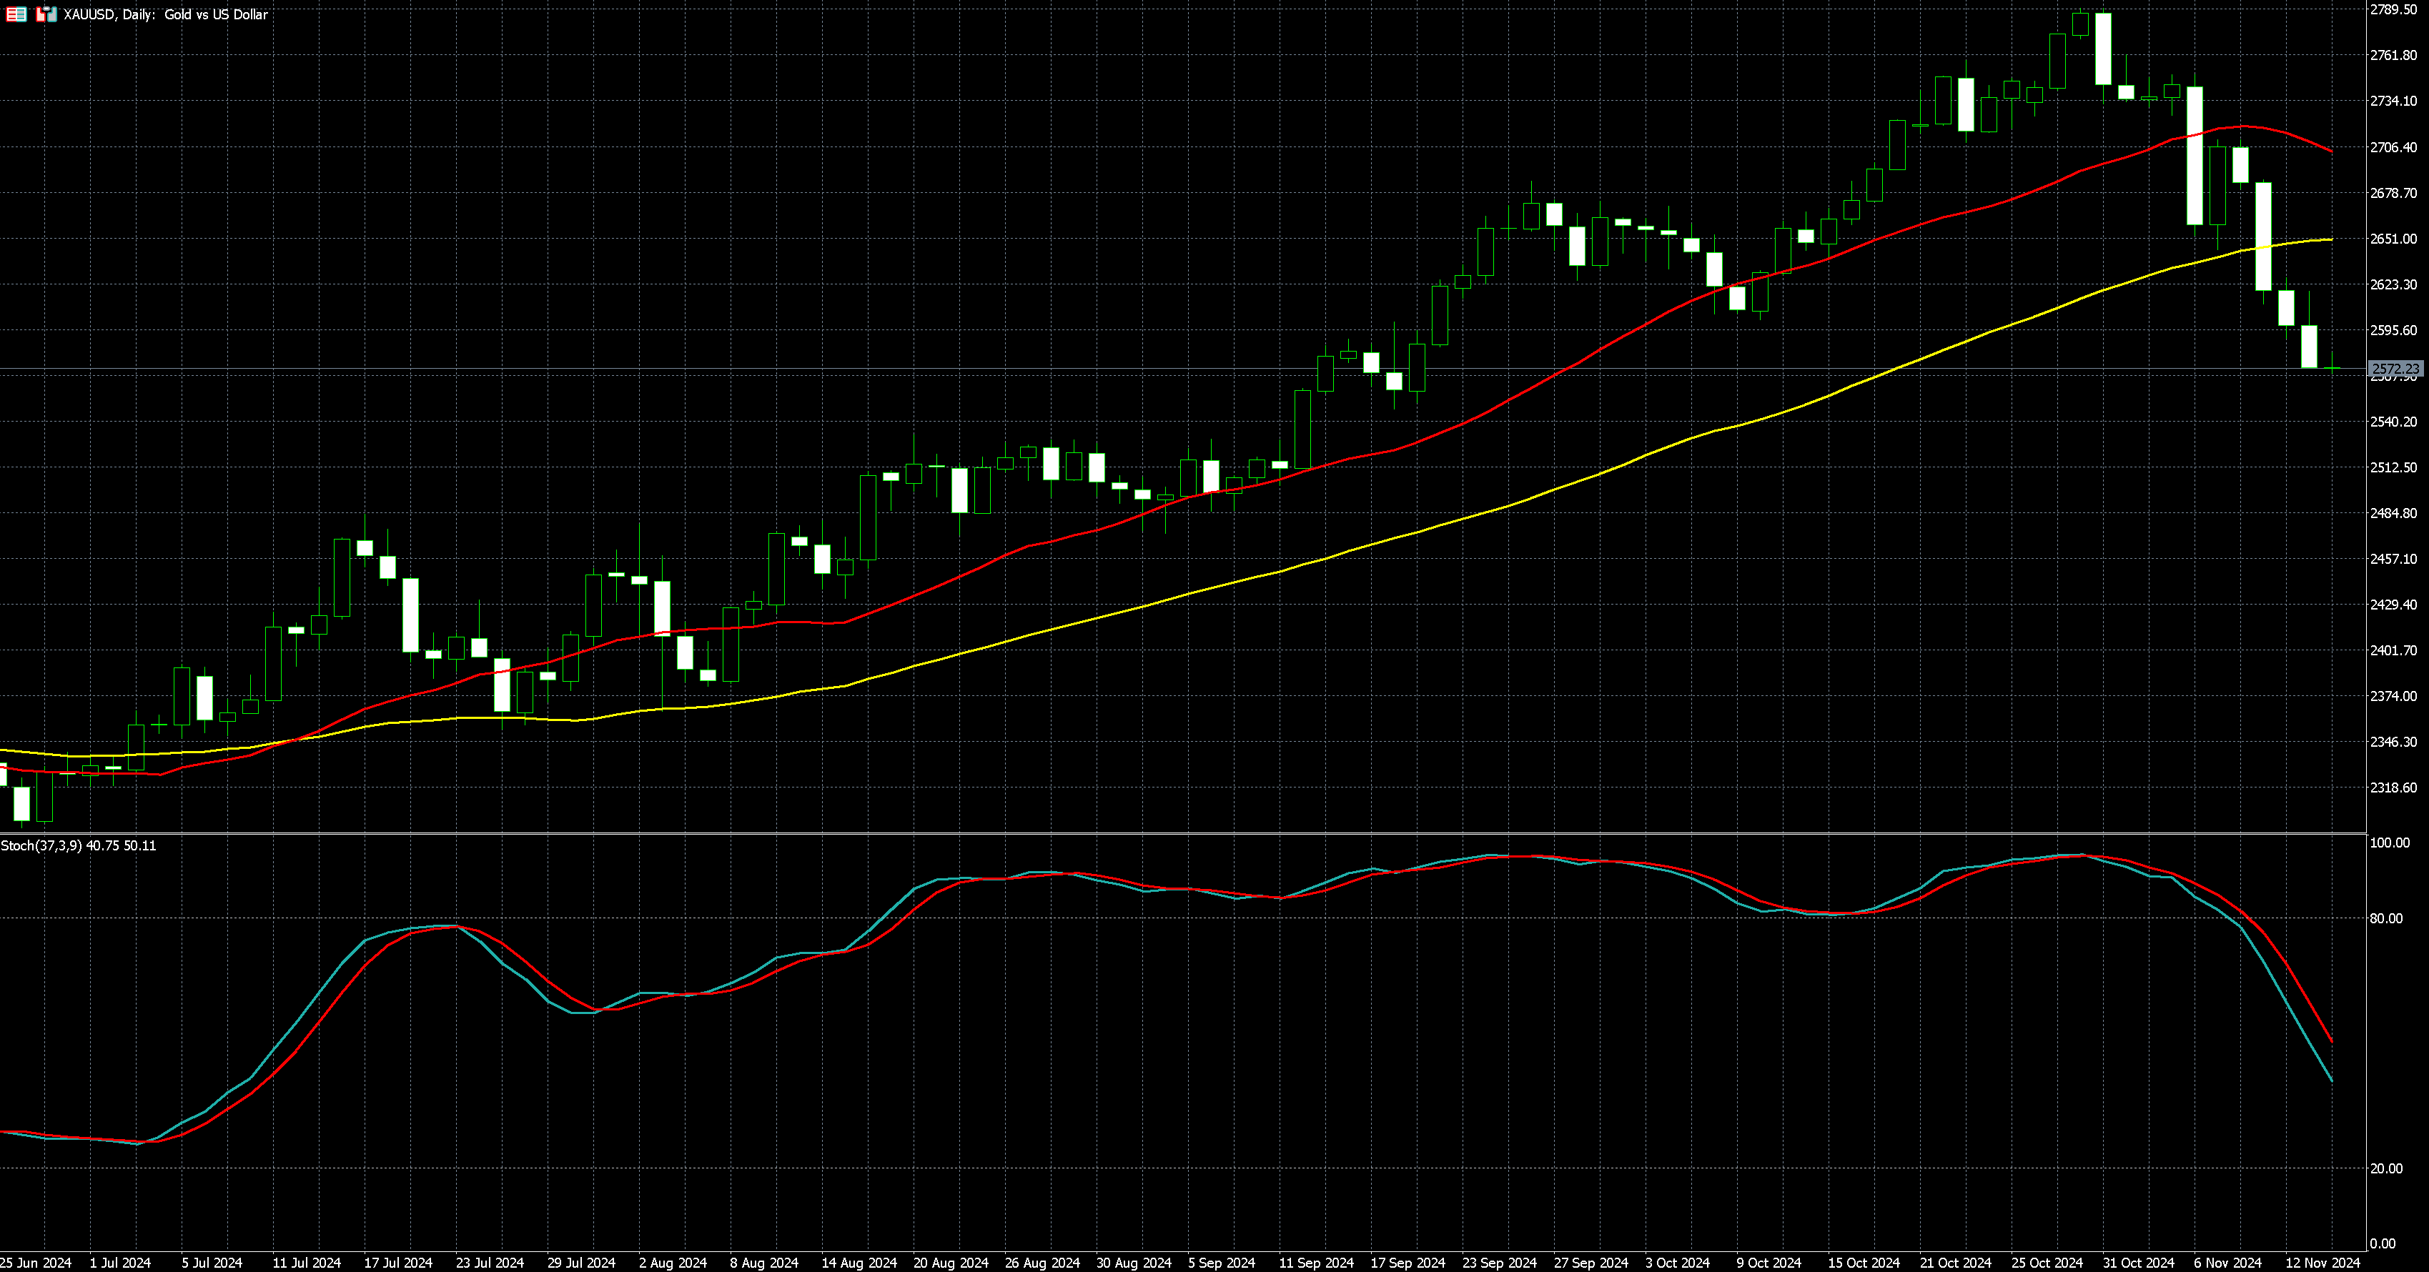Click the 25 Jun 2024 date label

click(x=36, y=1263)
